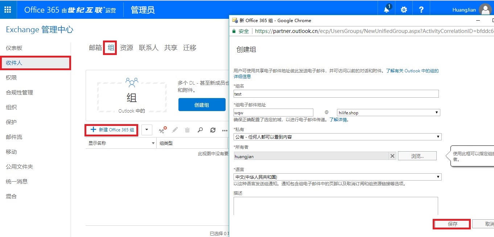The height and width of the screenshot is (237, 494).
Task: Click the 所有者 field showing huangjian
Action: coord(311,156)
